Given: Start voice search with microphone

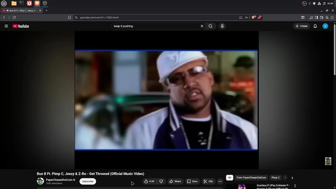Looking at the screenshot, I should click(222, 26).
